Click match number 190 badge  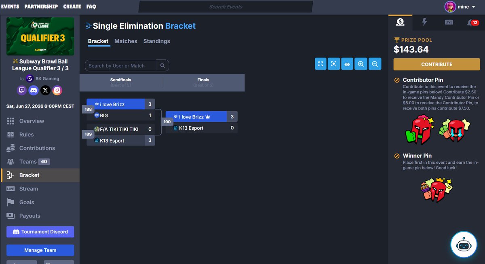click(167, 121)
